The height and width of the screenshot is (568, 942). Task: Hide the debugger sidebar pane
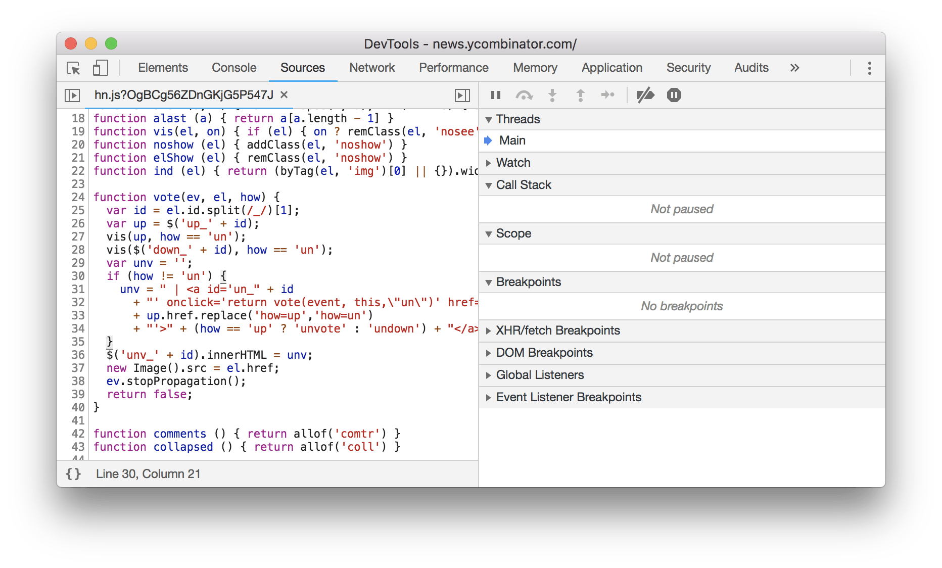click(x=462, y=95)
